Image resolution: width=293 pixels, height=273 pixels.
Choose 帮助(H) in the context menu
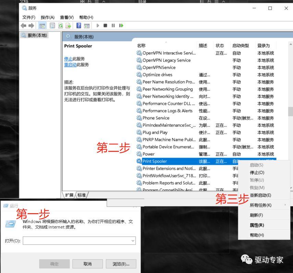pos(257,235)
